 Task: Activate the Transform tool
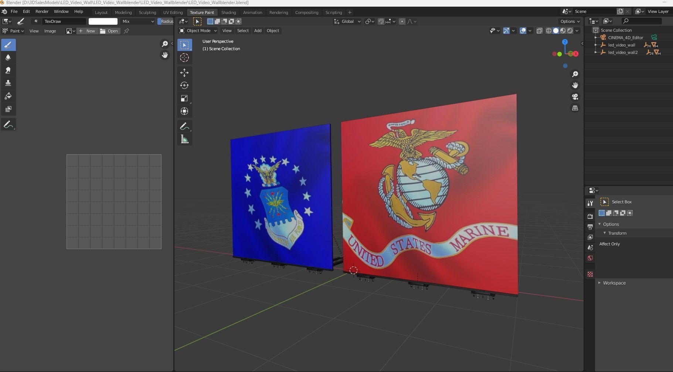coord(184,111)
